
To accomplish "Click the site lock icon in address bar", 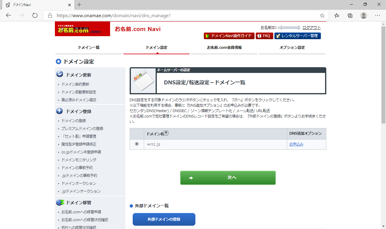I will click(50, 15).
